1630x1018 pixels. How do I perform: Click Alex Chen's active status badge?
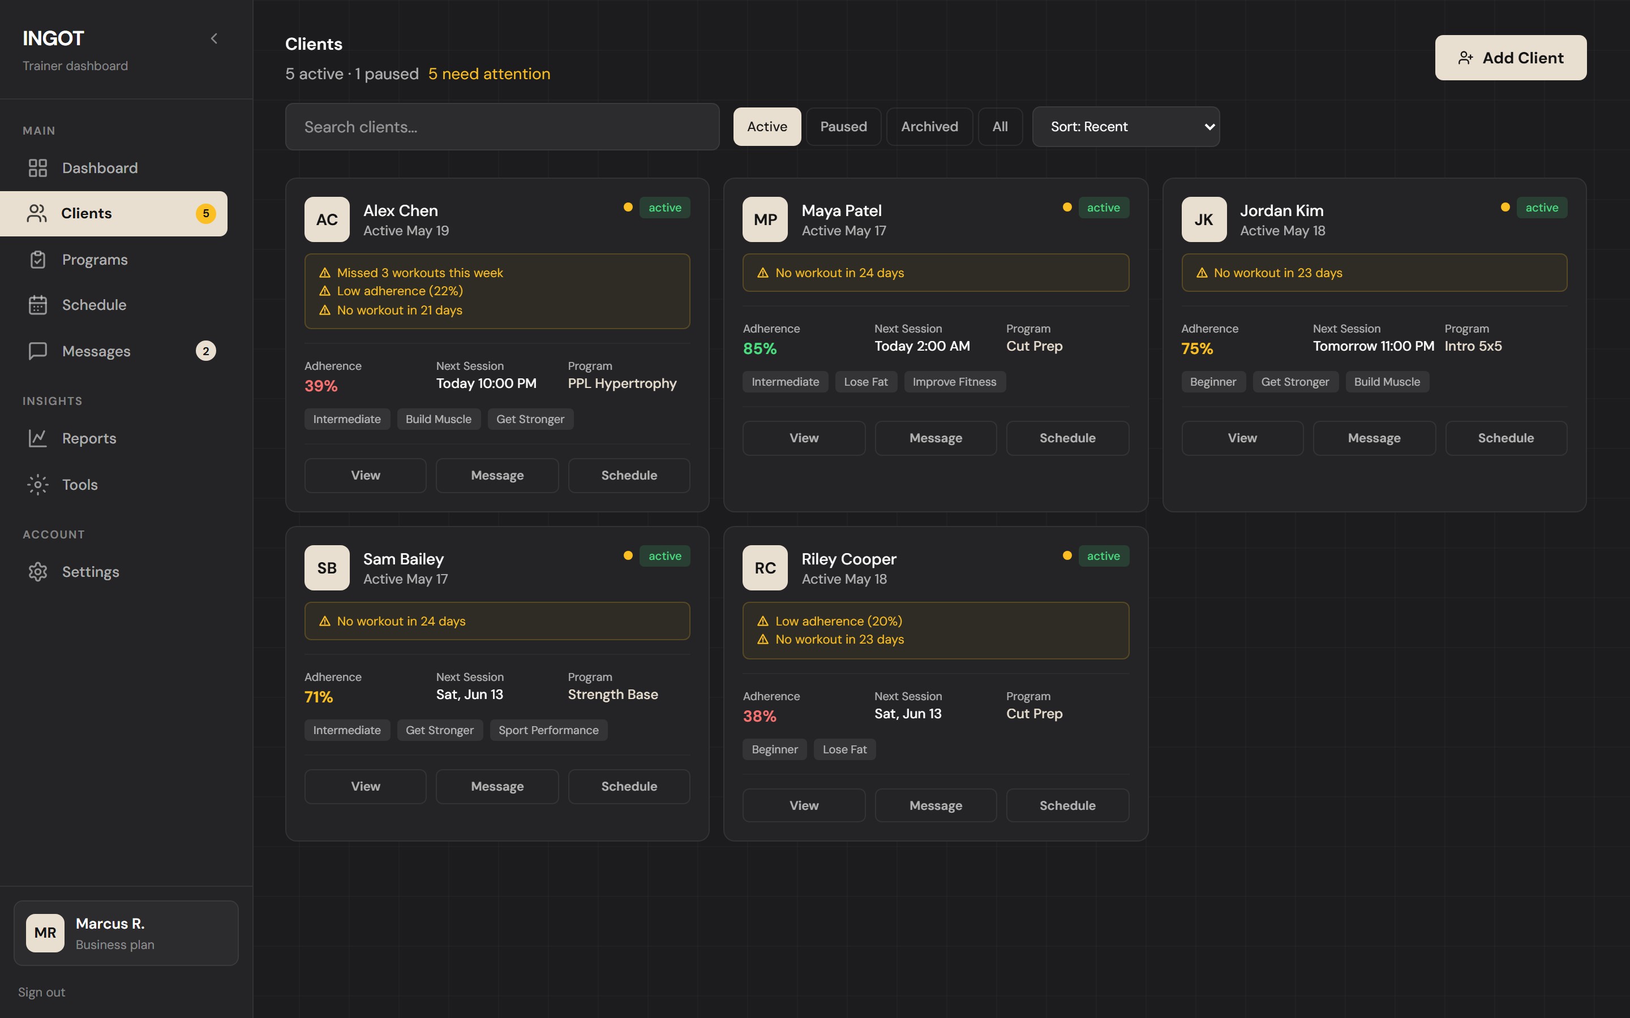pyautogui.click(x=665, y=208)
